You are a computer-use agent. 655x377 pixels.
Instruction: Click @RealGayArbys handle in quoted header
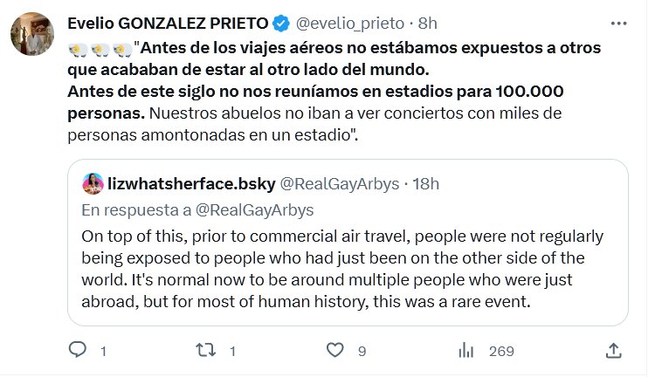343,183
